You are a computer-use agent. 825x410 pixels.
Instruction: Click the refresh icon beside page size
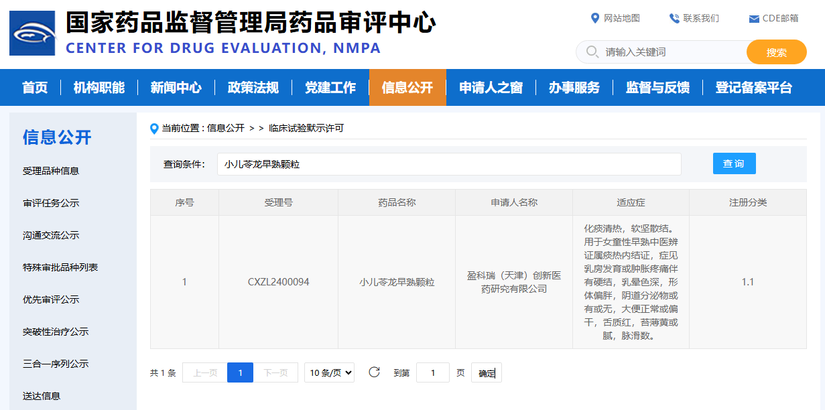coord(375,372)
